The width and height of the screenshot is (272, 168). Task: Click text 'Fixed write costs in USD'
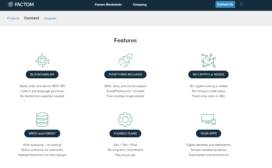[x=209, y=96]
